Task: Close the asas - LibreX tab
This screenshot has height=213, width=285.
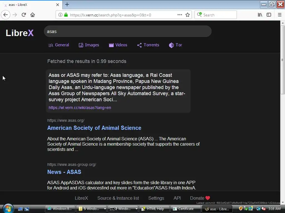Action: coord(57,5)
